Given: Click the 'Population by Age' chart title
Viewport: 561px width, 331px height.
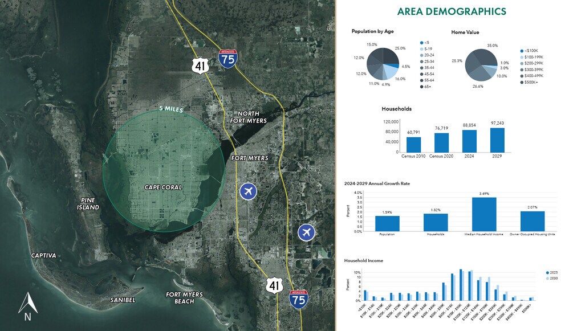Looking at the screenshot, I should (x=372, y=31).
